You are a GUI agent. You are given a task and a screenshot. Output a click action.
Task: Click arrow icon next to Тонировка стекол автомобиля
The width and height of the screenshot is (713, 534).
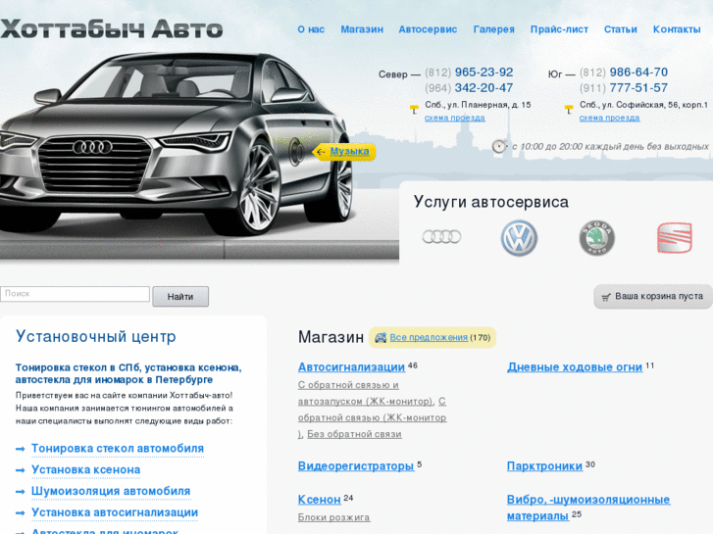click(x=20, y=449)
